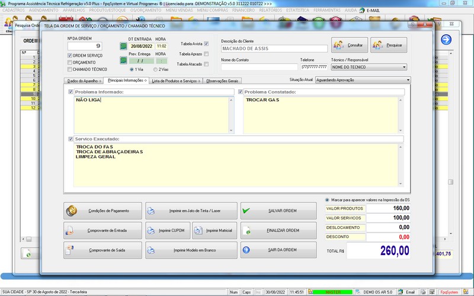474x296 pixels.
Task: Click Comprovante de Saída button
Action: coord(103,250)
